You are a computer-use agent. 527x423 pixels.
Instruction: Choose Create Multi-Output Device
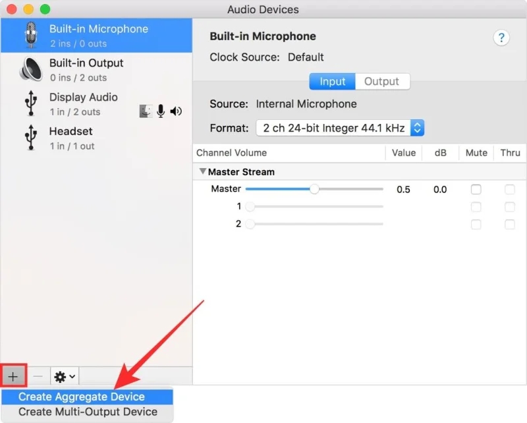pyautogui.click(x=88, y=412)
